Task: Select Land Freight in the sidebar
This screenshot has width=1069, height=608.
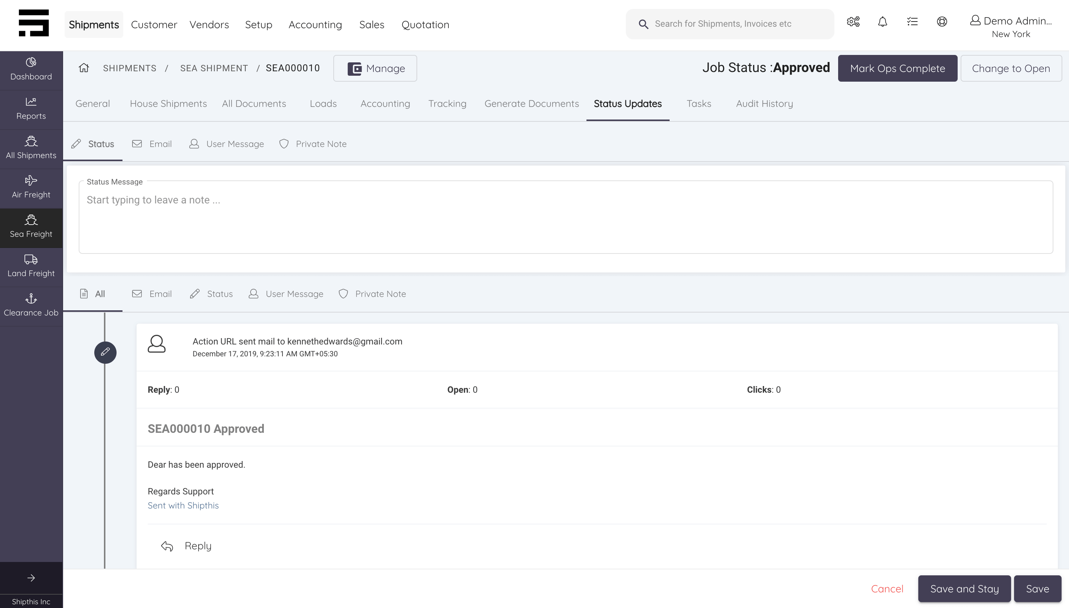Action: (x=31, y=266)
